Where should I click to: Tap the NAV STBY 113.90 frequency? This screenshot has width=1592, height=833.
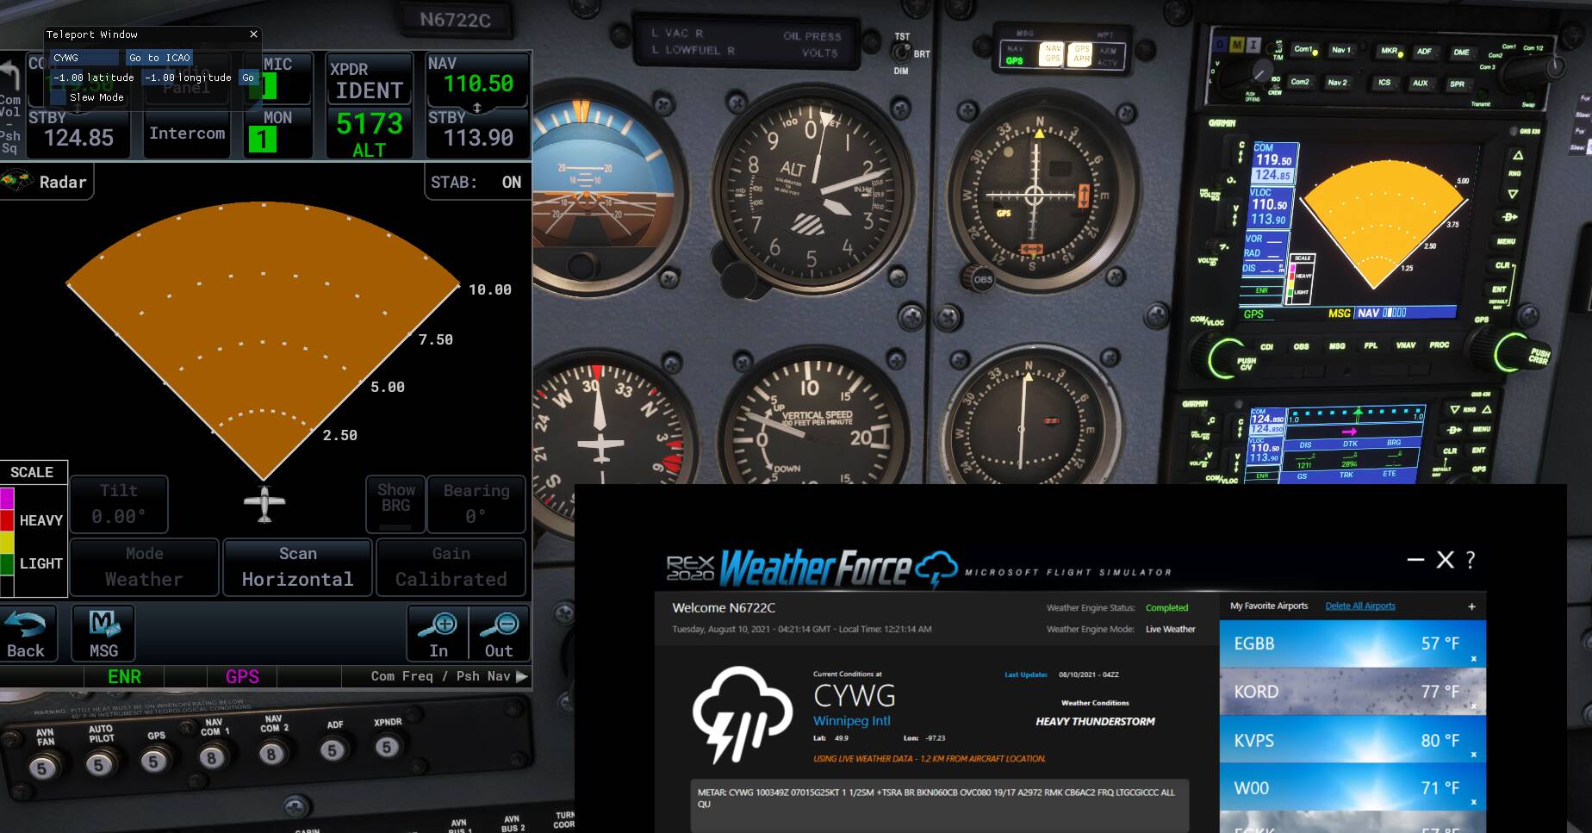(x=477, y=134)
